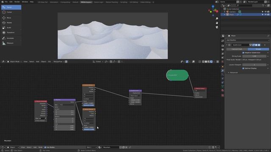Select the Cursor tool

(11, 12)
